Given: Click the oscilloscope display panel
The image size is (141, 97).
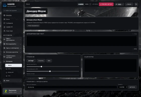Looking at the screenshot, I should tap(111, 66).
